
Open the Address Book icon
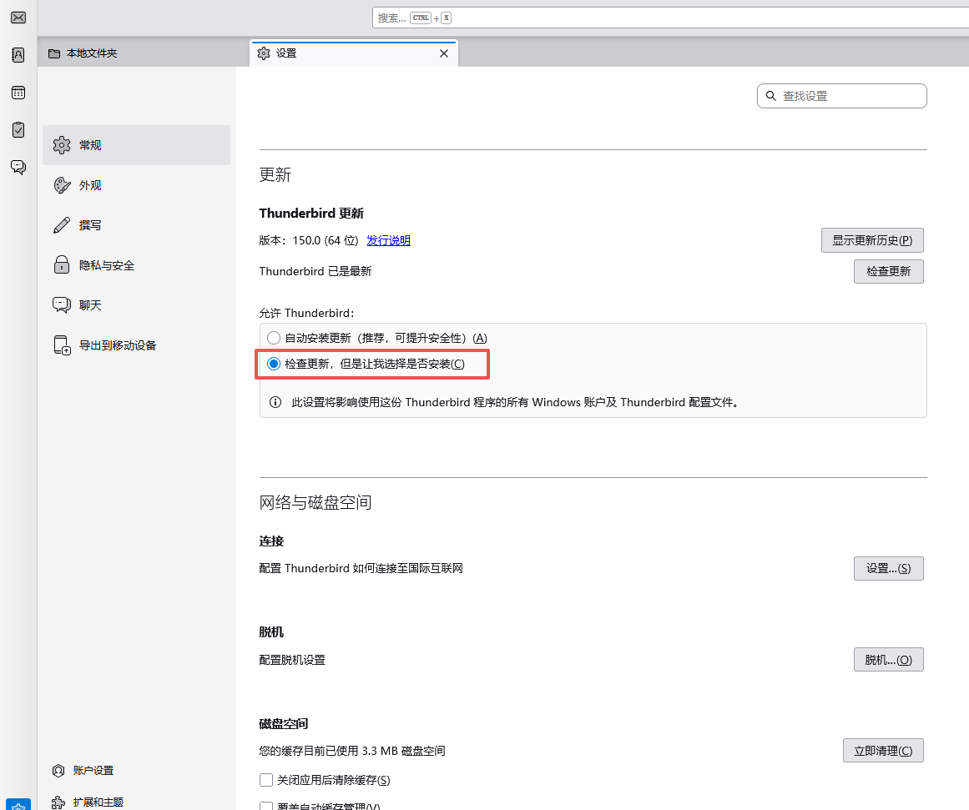[x=18, y=55]
